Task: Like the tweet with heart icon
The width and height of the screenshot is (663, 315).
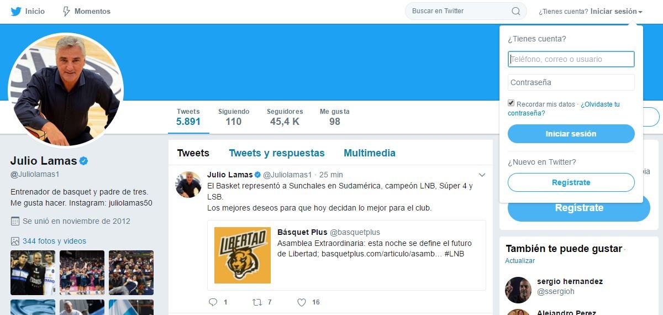Action: pyautogui.click(x=302, y=302)
